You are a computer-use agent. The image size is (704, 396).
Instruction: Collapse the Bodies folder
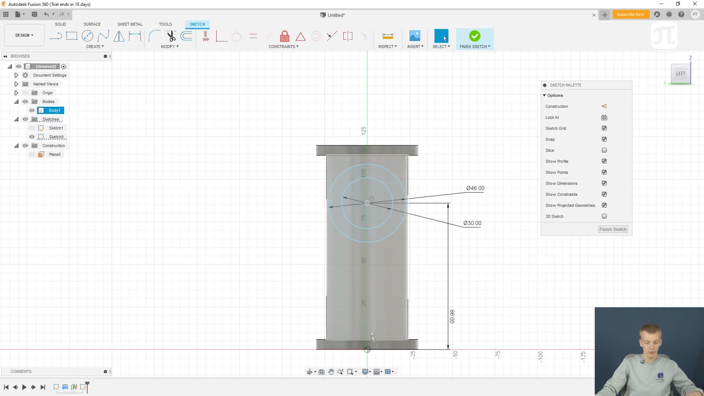pyautogui.click(x=16, y=102)
